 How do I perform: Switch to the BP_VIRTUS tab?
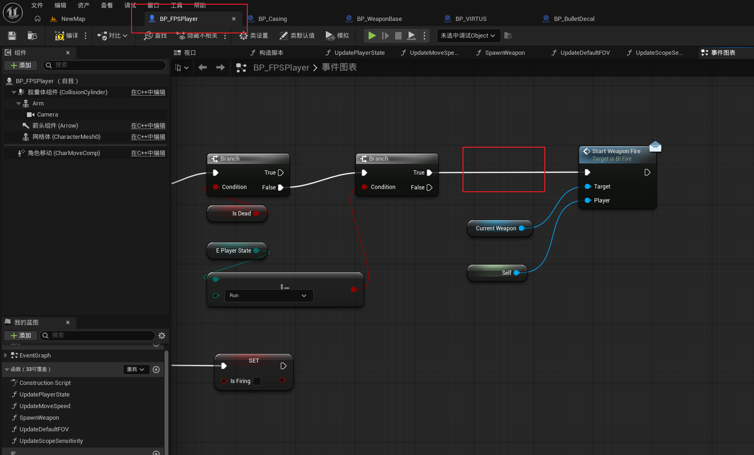click(466, 19)
